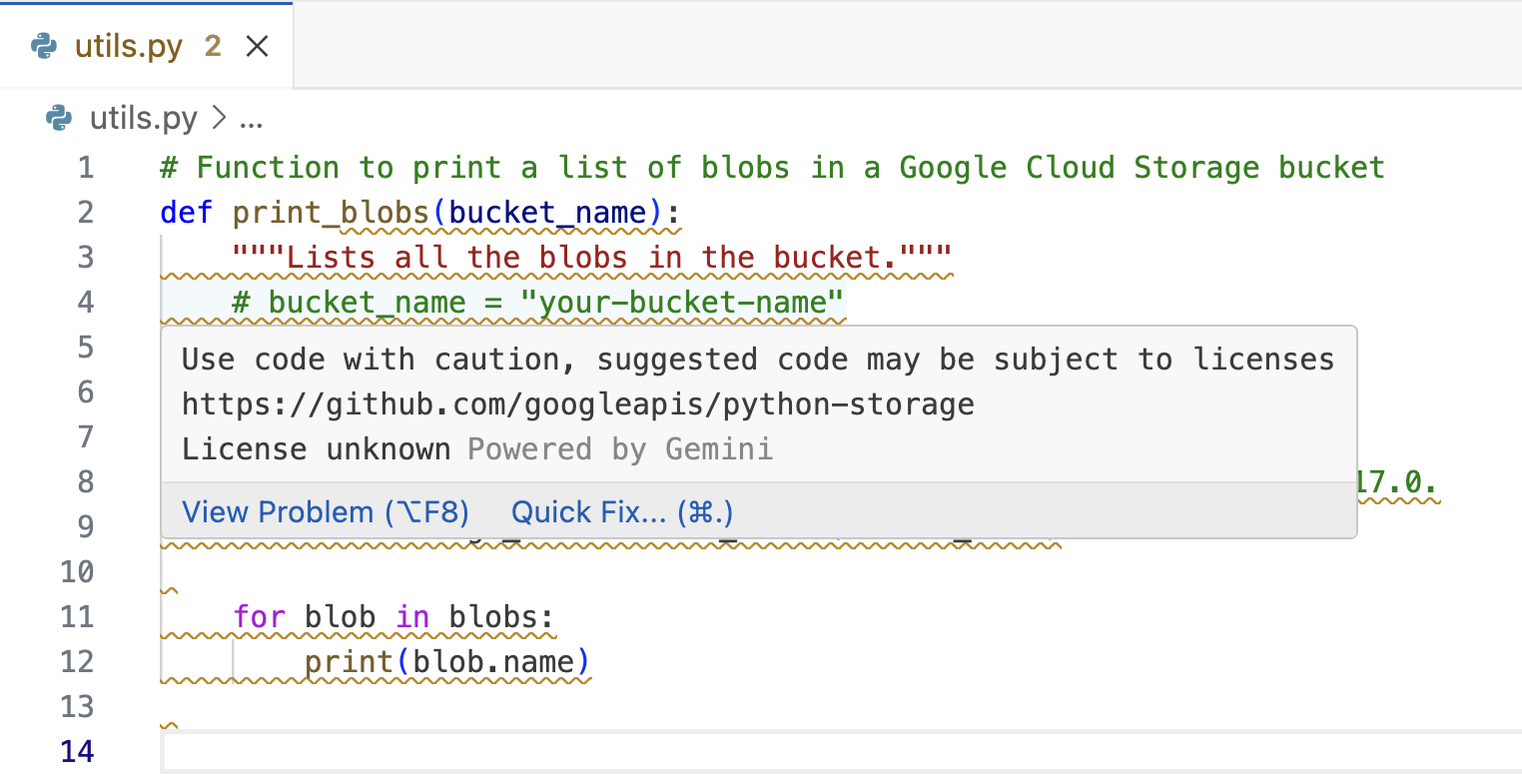Place cursor in empty line 14
This screenshot has width=1522, height=781.
pos(799,751)
